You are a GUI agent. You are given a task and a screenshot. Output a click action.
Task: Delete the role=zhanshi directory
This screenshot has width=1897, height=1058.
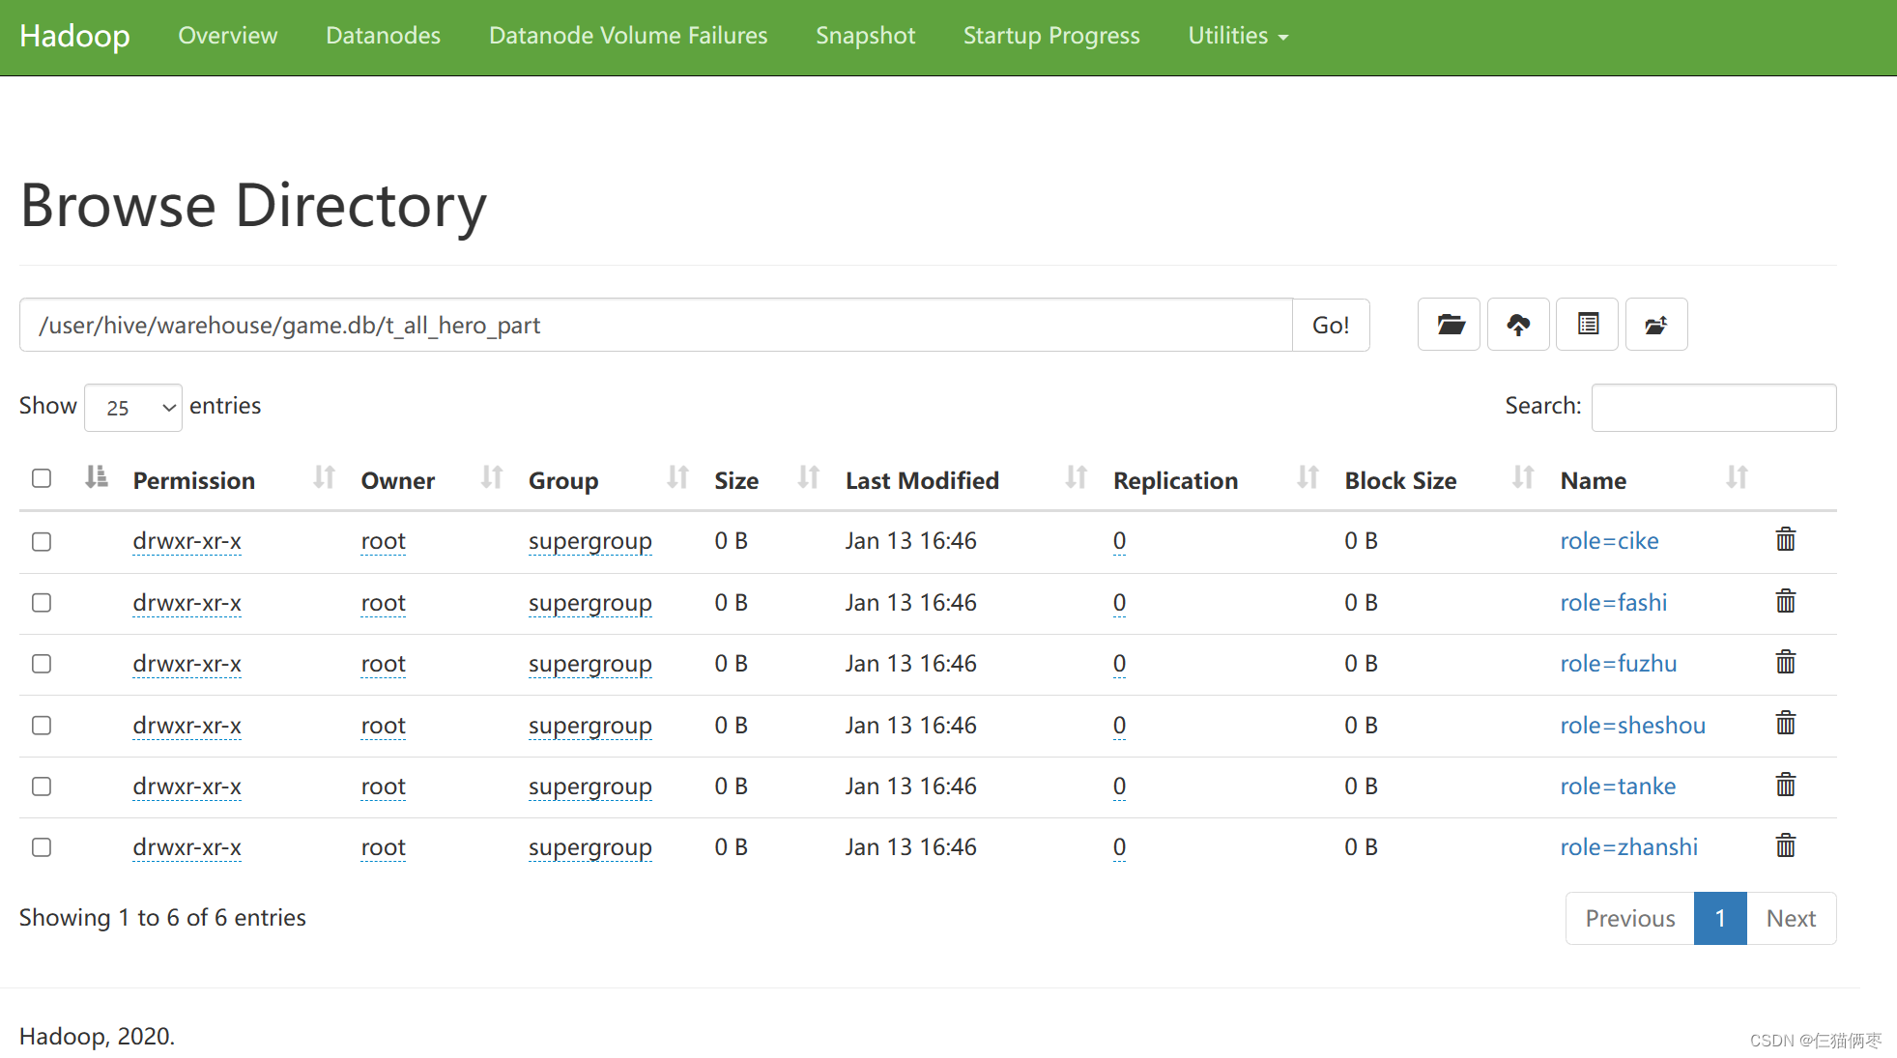[x=1785, y=847]
